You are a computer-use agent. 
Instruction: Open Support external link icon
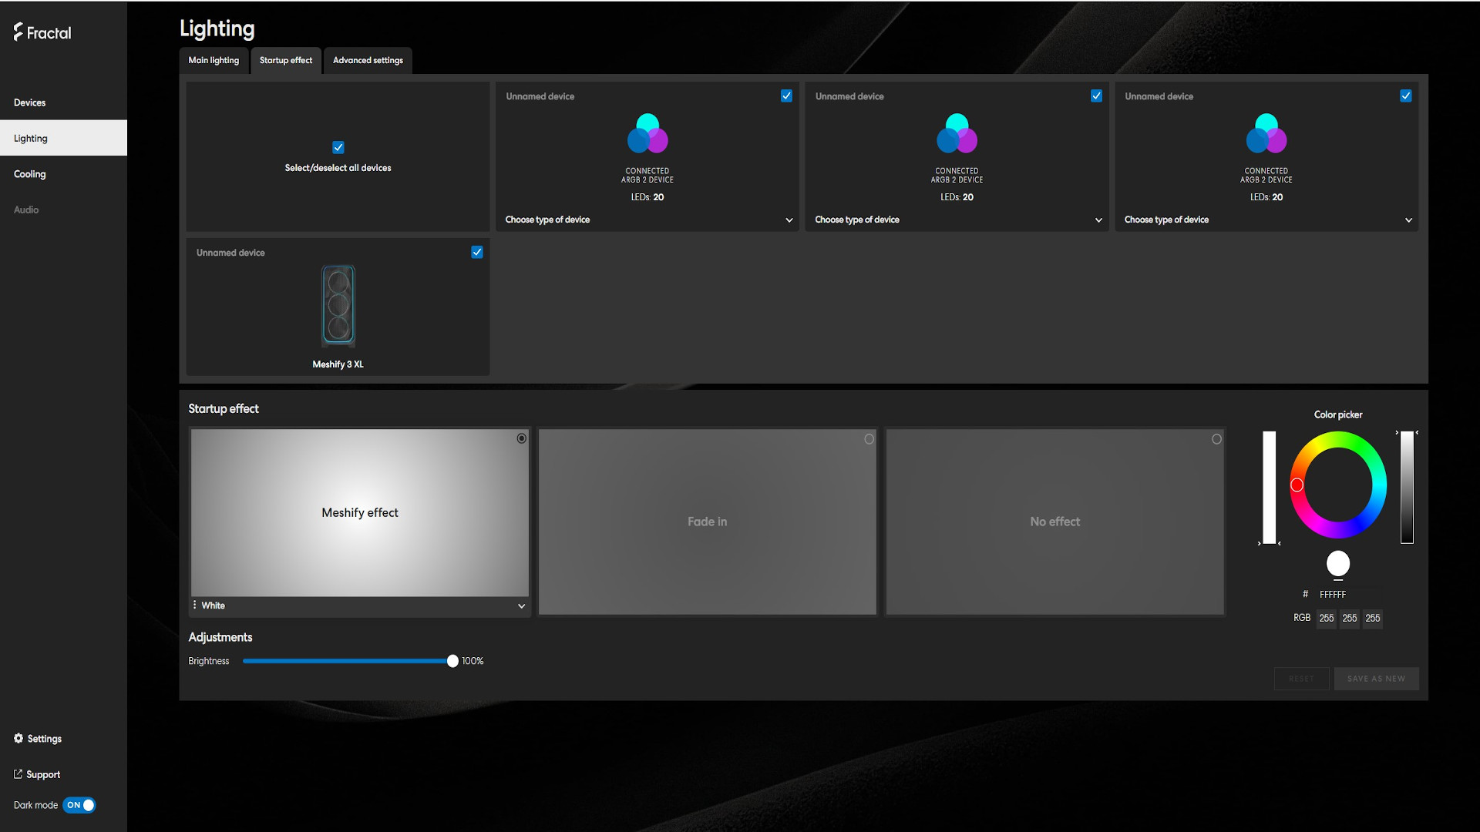pyautogui.click(x=18, y=774)
